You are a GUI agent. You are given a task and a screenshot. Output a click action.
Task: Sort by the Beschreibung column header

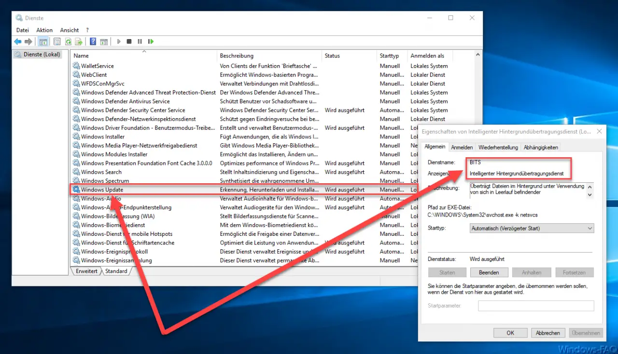coord(270,56)
